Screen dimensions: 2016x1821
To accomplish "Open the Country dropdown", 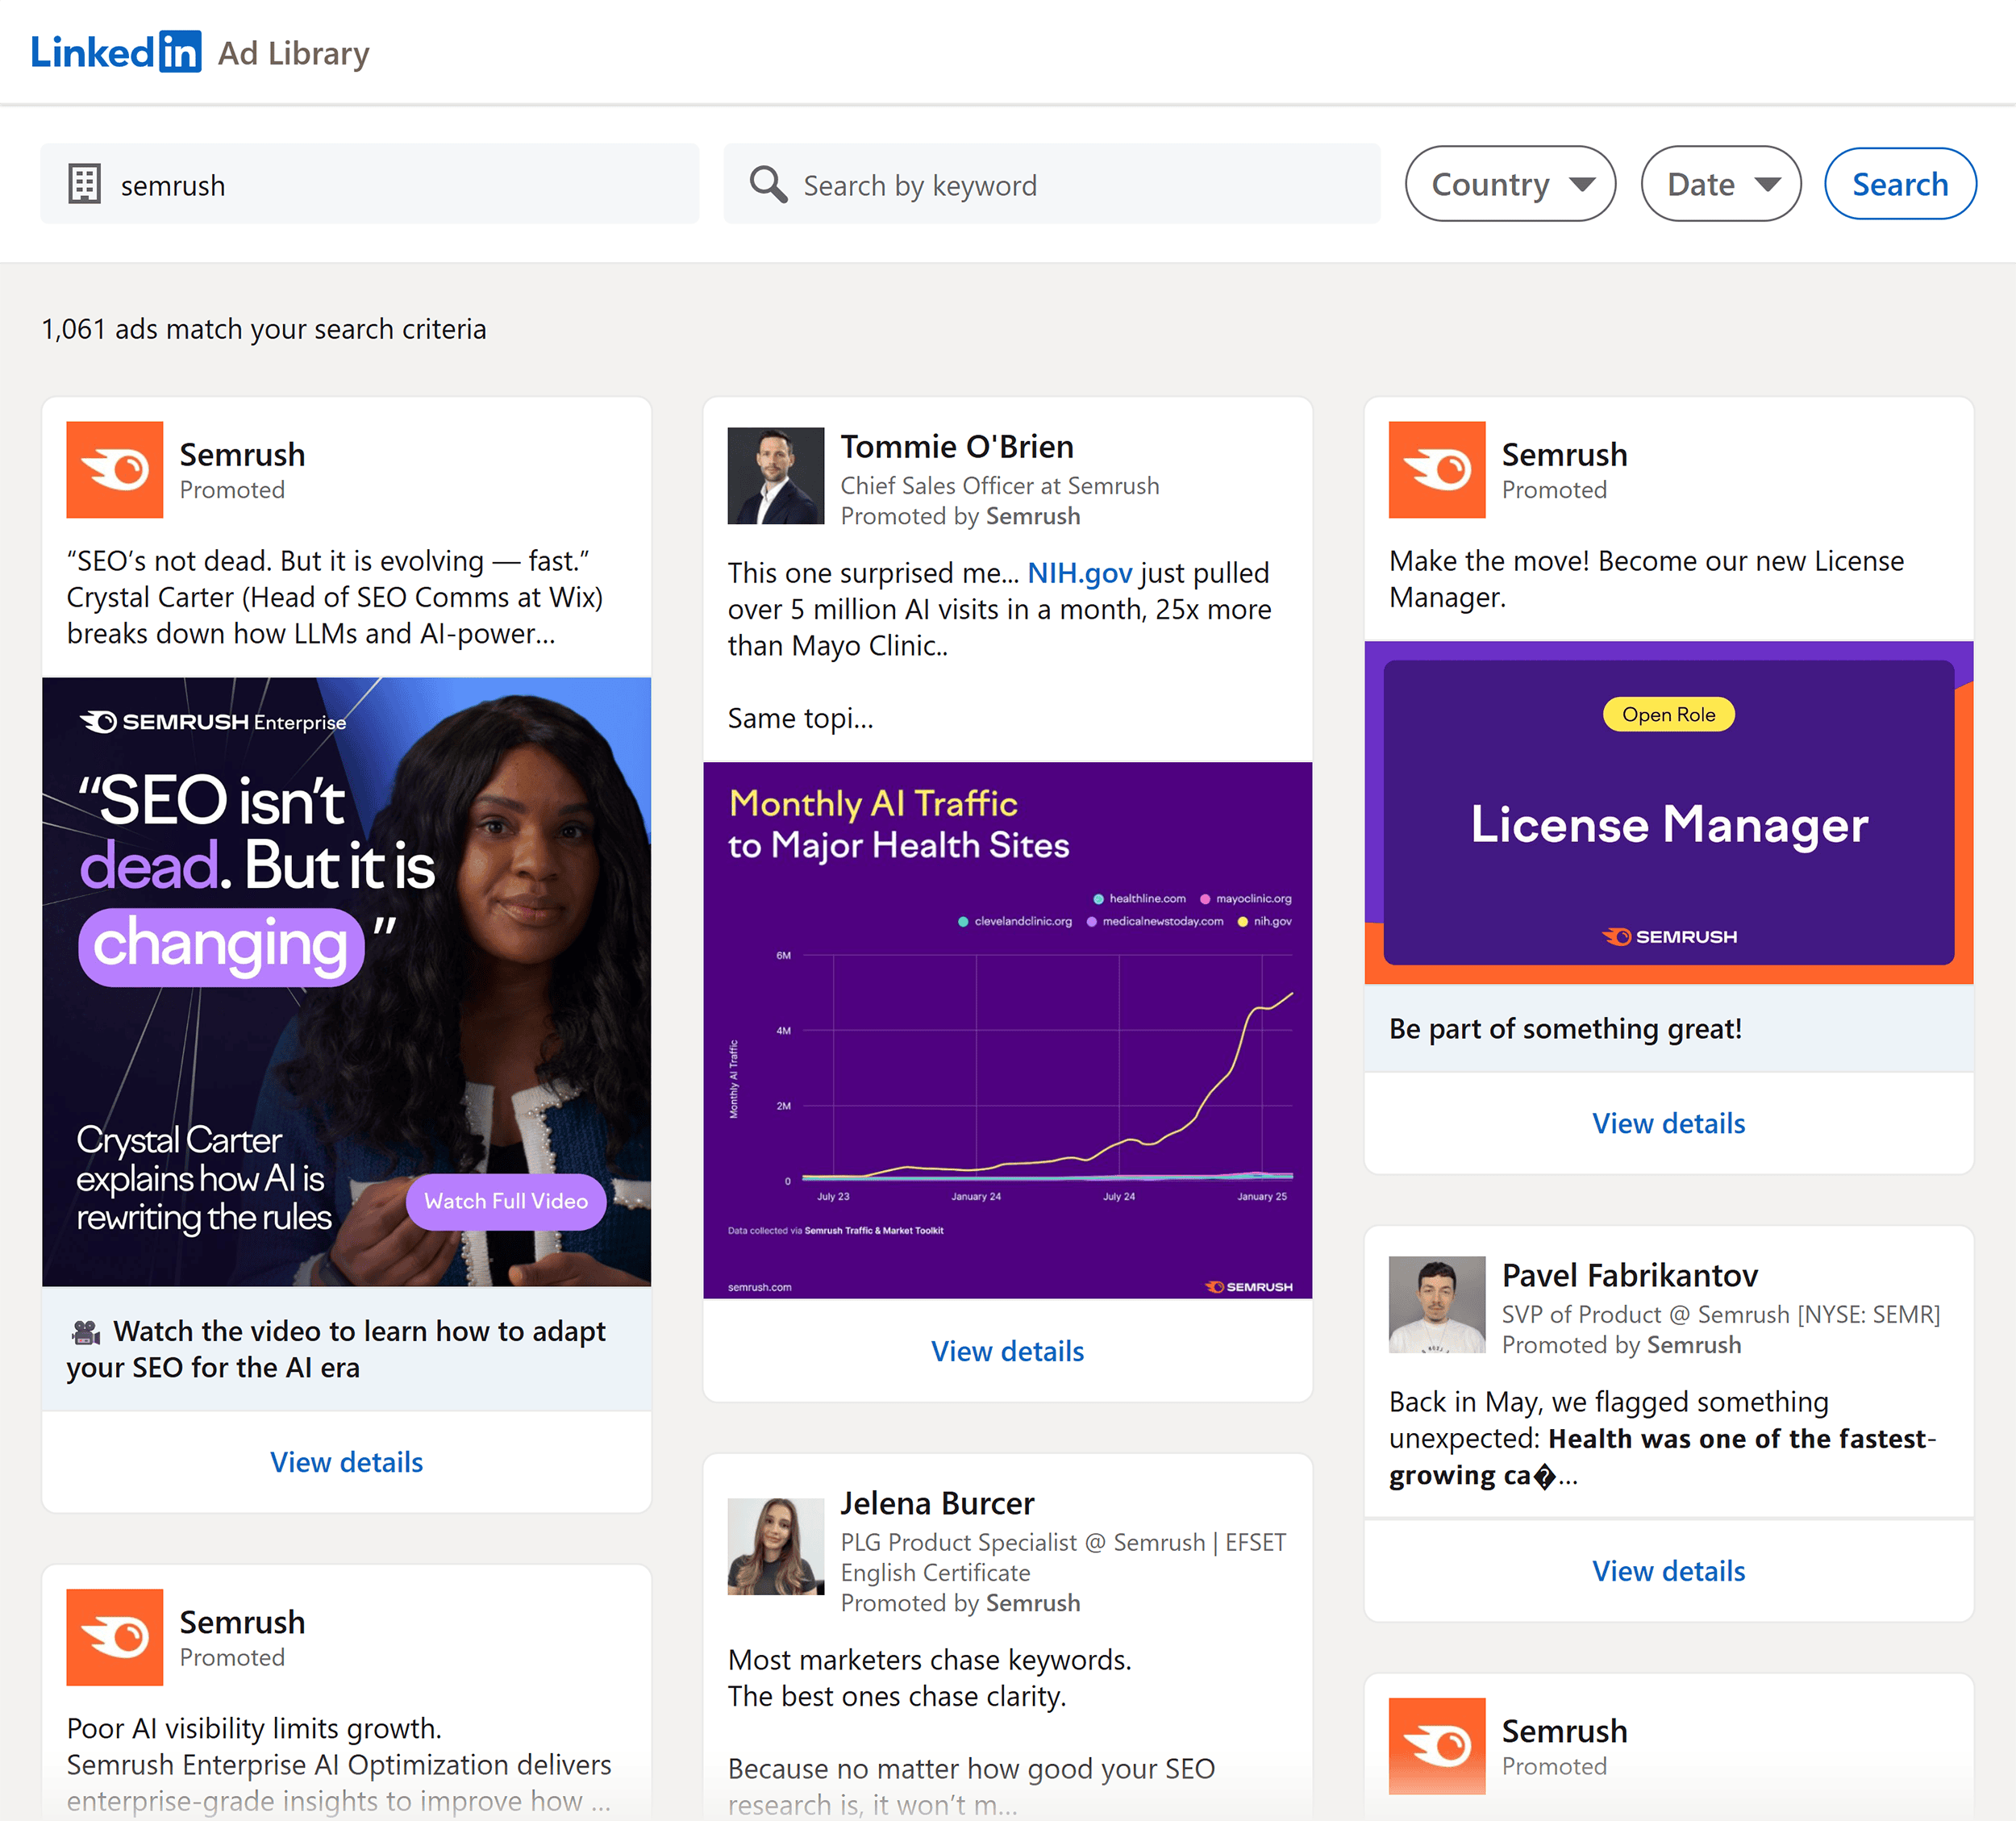I will (1510, 184).
